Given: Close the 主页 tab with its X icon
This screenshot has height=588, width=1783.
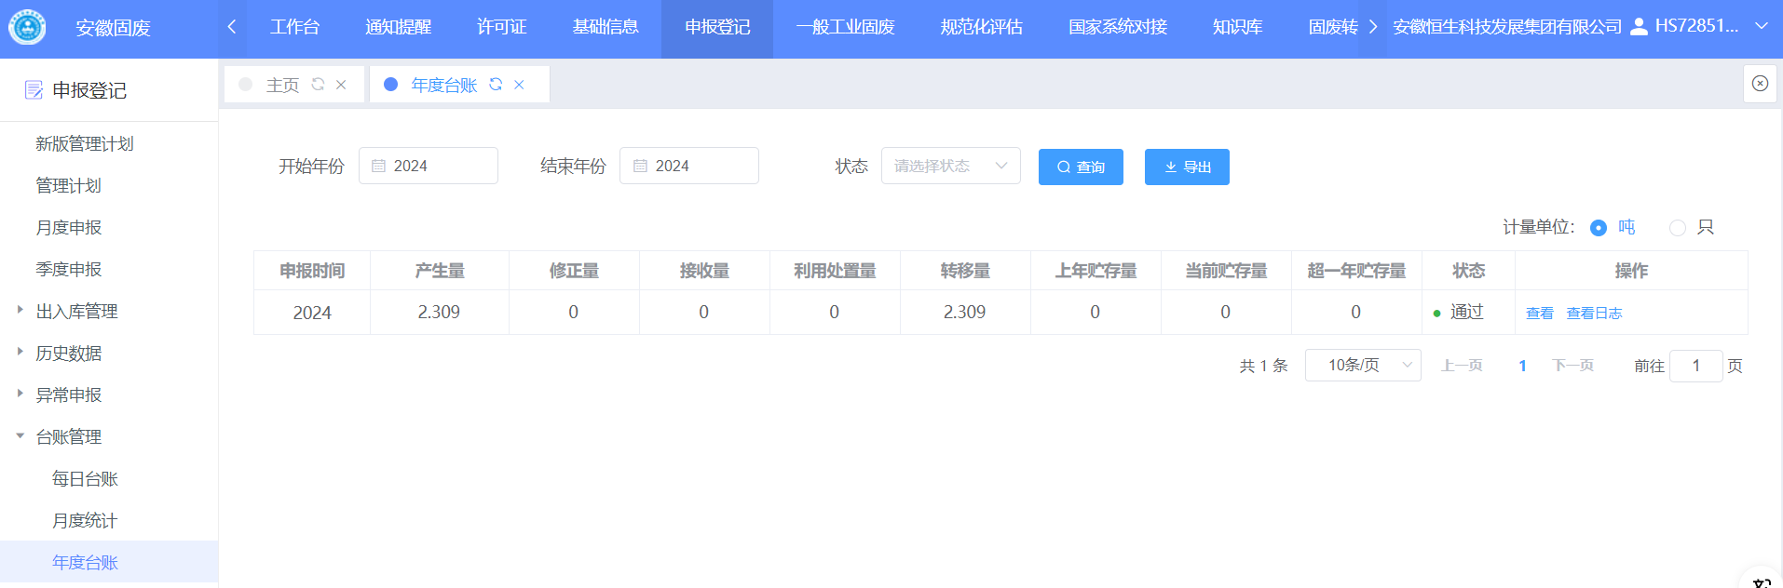Looking at the screenshot, I should coord(341,85).
